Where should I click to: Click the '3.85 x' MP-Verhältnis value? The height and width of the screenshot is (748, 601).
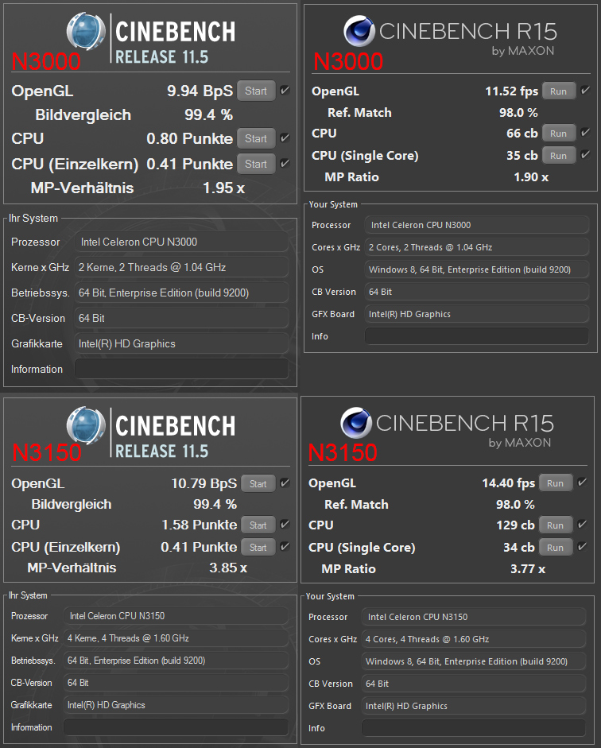point(228,568)
